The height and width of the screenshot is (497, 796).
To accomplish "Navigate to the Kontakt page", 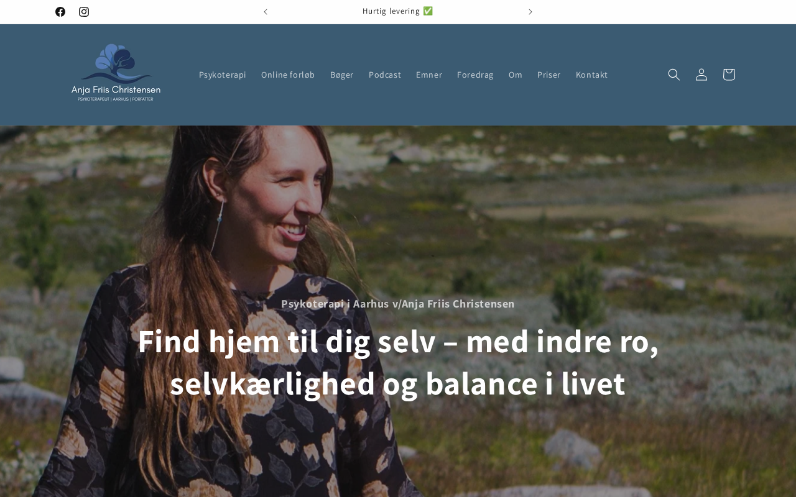I will [x=592, y=75].
